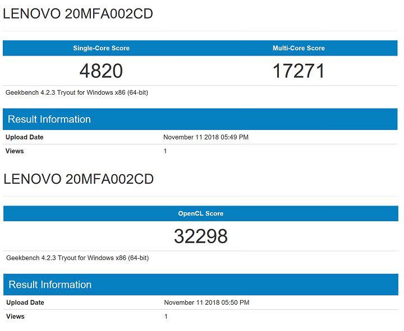Select the Single-Core Score header

pyautogui.click(x=101, y=48)
